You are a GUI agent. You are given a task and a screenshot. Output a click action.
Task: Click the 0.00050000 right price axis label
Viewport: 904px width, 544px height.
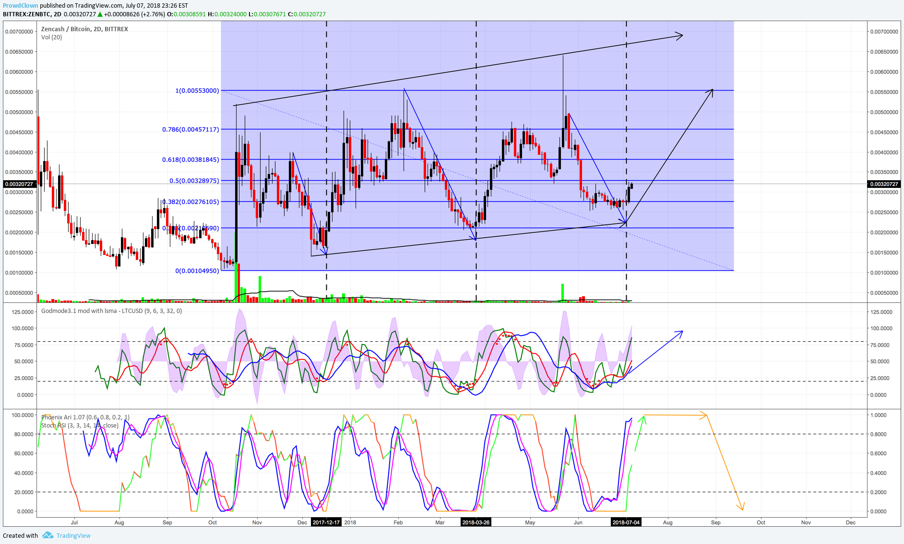(x=884, y=293)
